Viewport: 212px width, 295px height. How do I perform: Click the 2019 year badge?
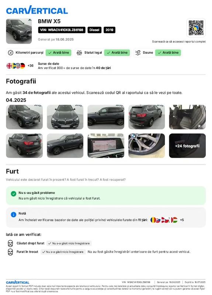pyautogui.click(x=110, y=30)
